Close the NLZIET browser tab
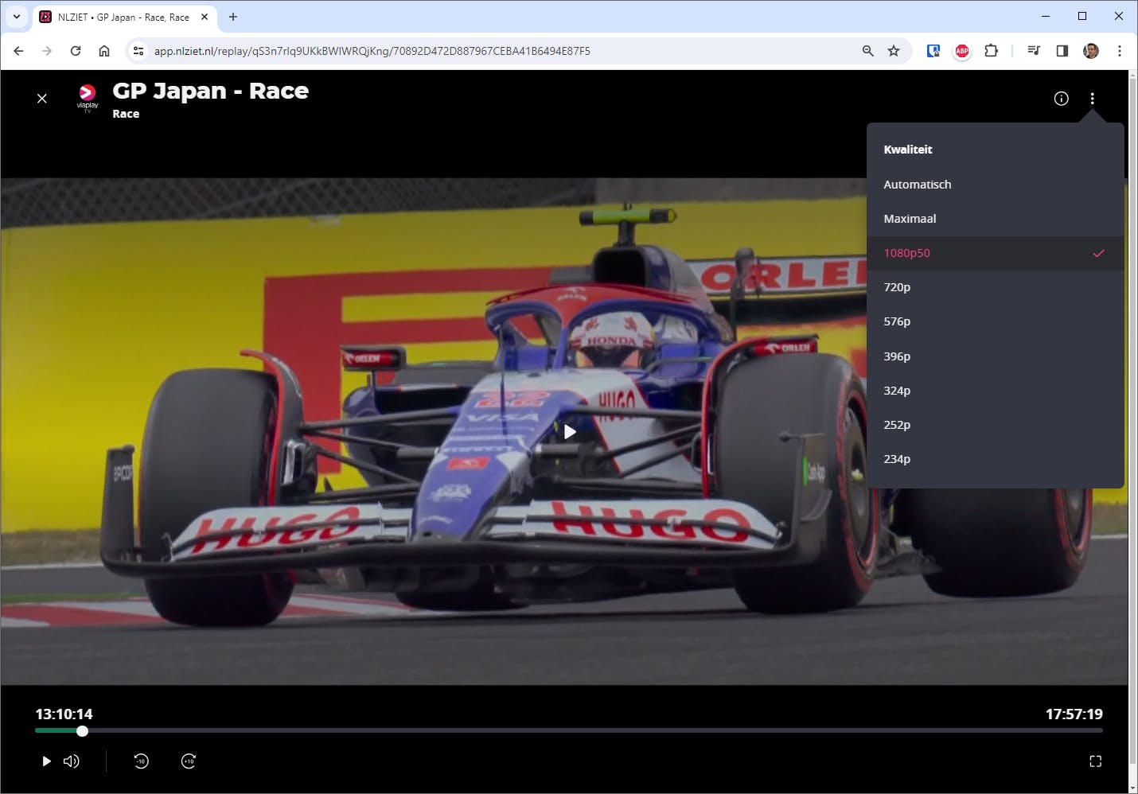The image size is (1138, 794). tap(205, 17)
